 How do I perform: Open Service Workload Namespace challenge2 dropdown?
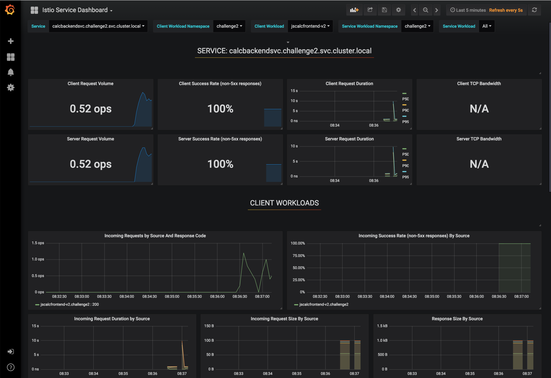417,26
